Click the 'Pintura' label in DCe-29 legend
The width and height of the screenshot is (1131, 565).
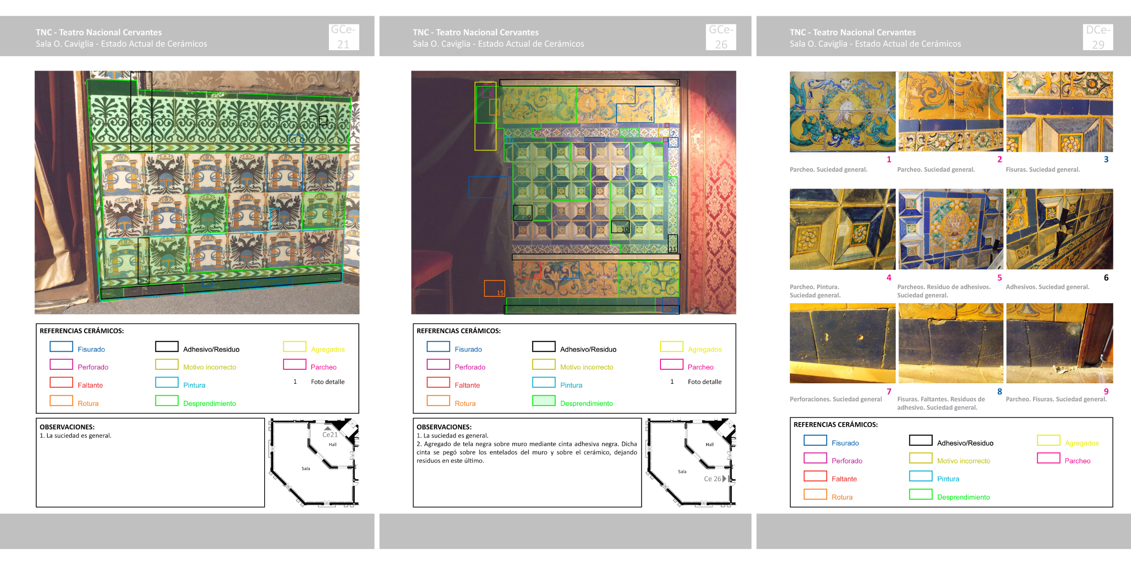pos(948,479)
